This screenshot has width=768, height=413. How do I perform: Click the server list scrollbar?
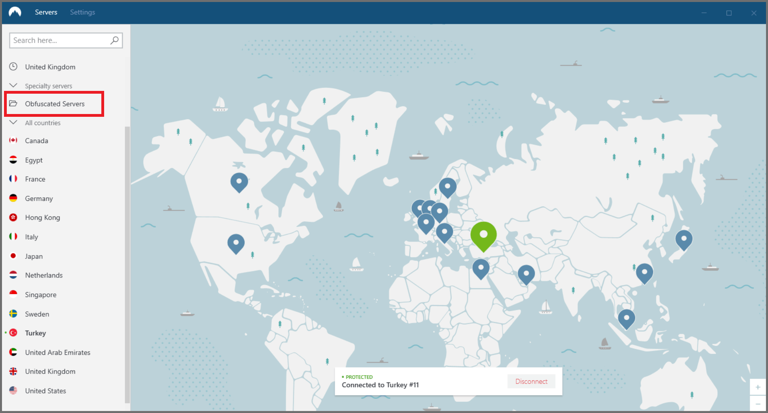click(127, 265)
